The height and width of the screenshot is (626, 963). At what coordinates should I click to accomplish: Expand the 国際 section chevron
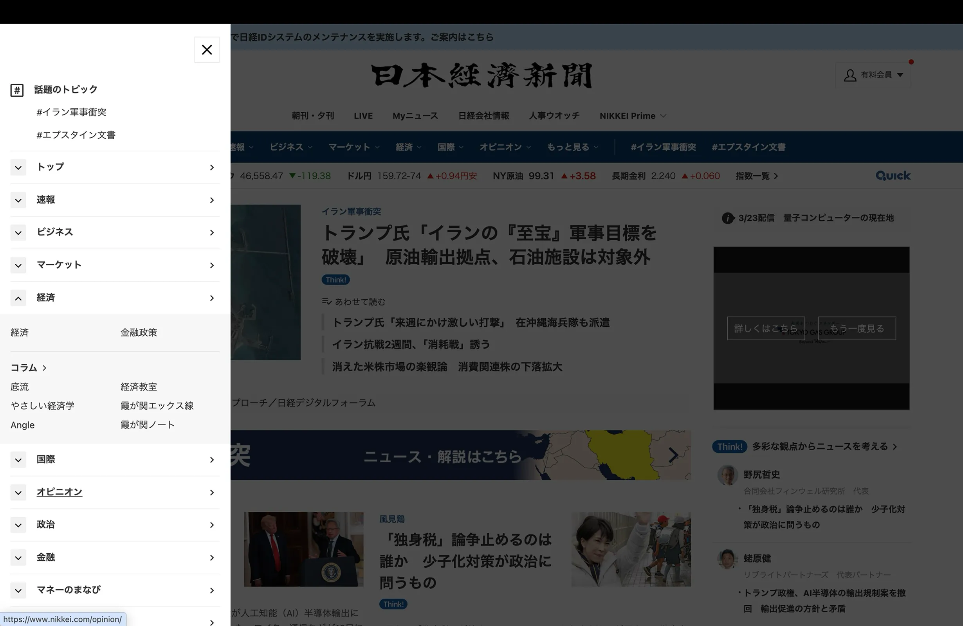pos(18,460)
